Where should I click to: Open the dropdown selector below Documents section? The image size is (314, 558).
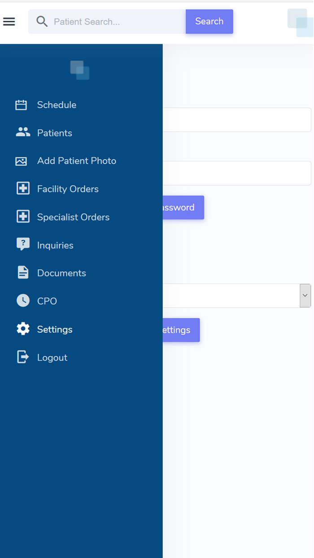tap(305, 296)
